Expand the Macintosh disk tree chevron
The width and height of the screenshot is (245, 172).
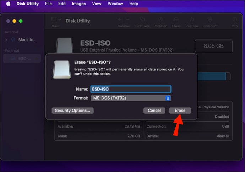click(x=6, y=40)
